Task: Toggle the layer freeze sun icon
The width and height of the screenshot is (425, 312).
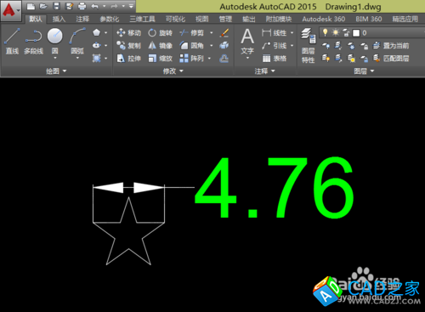Action: pyautogui.click(x=336, y=32)
